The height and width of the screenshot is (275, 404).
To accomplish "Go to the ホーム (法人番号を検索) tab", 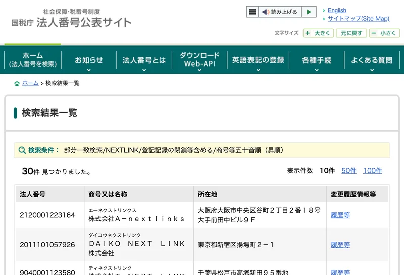I will 33,60.
